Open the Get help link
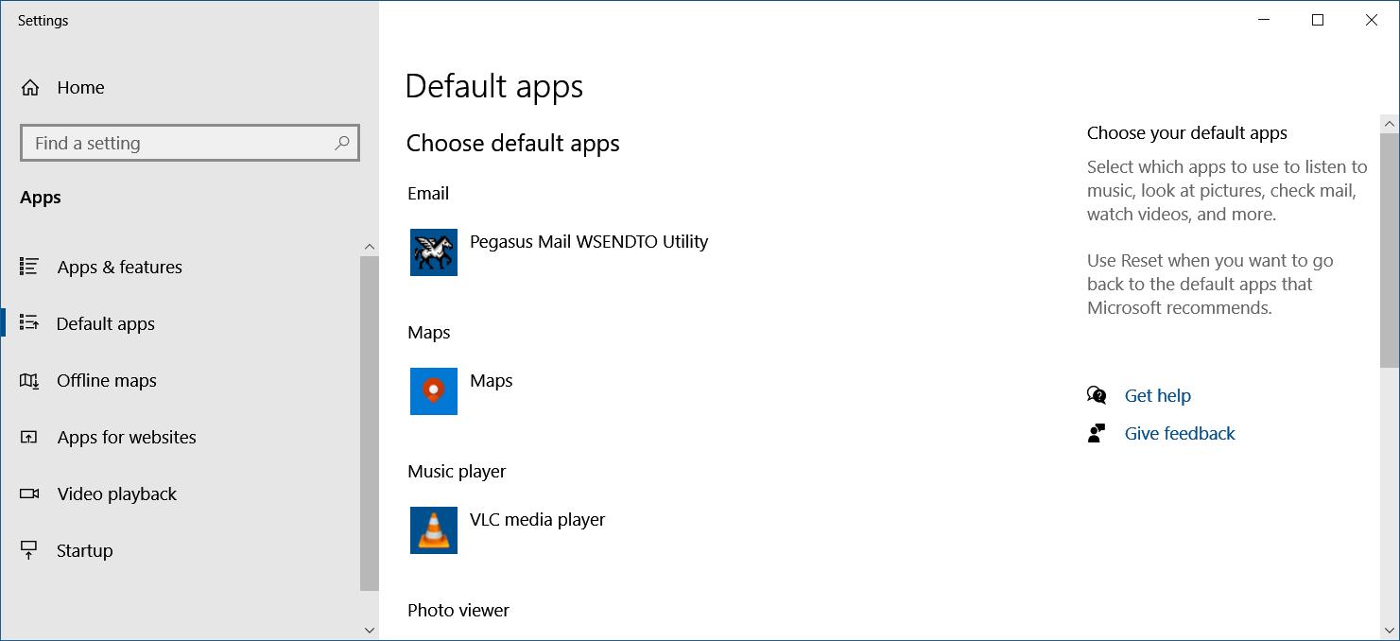The width and height of the screenshot is (1400, 641). 1157,396
